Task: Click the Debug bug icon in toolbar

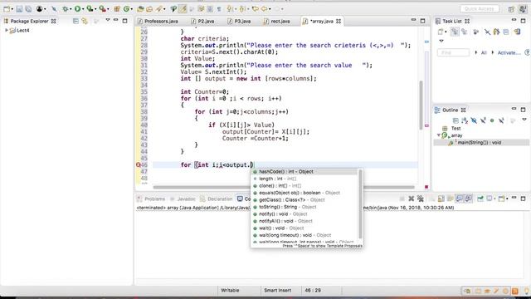Action: pyautogui.click(x=66, y=9)
